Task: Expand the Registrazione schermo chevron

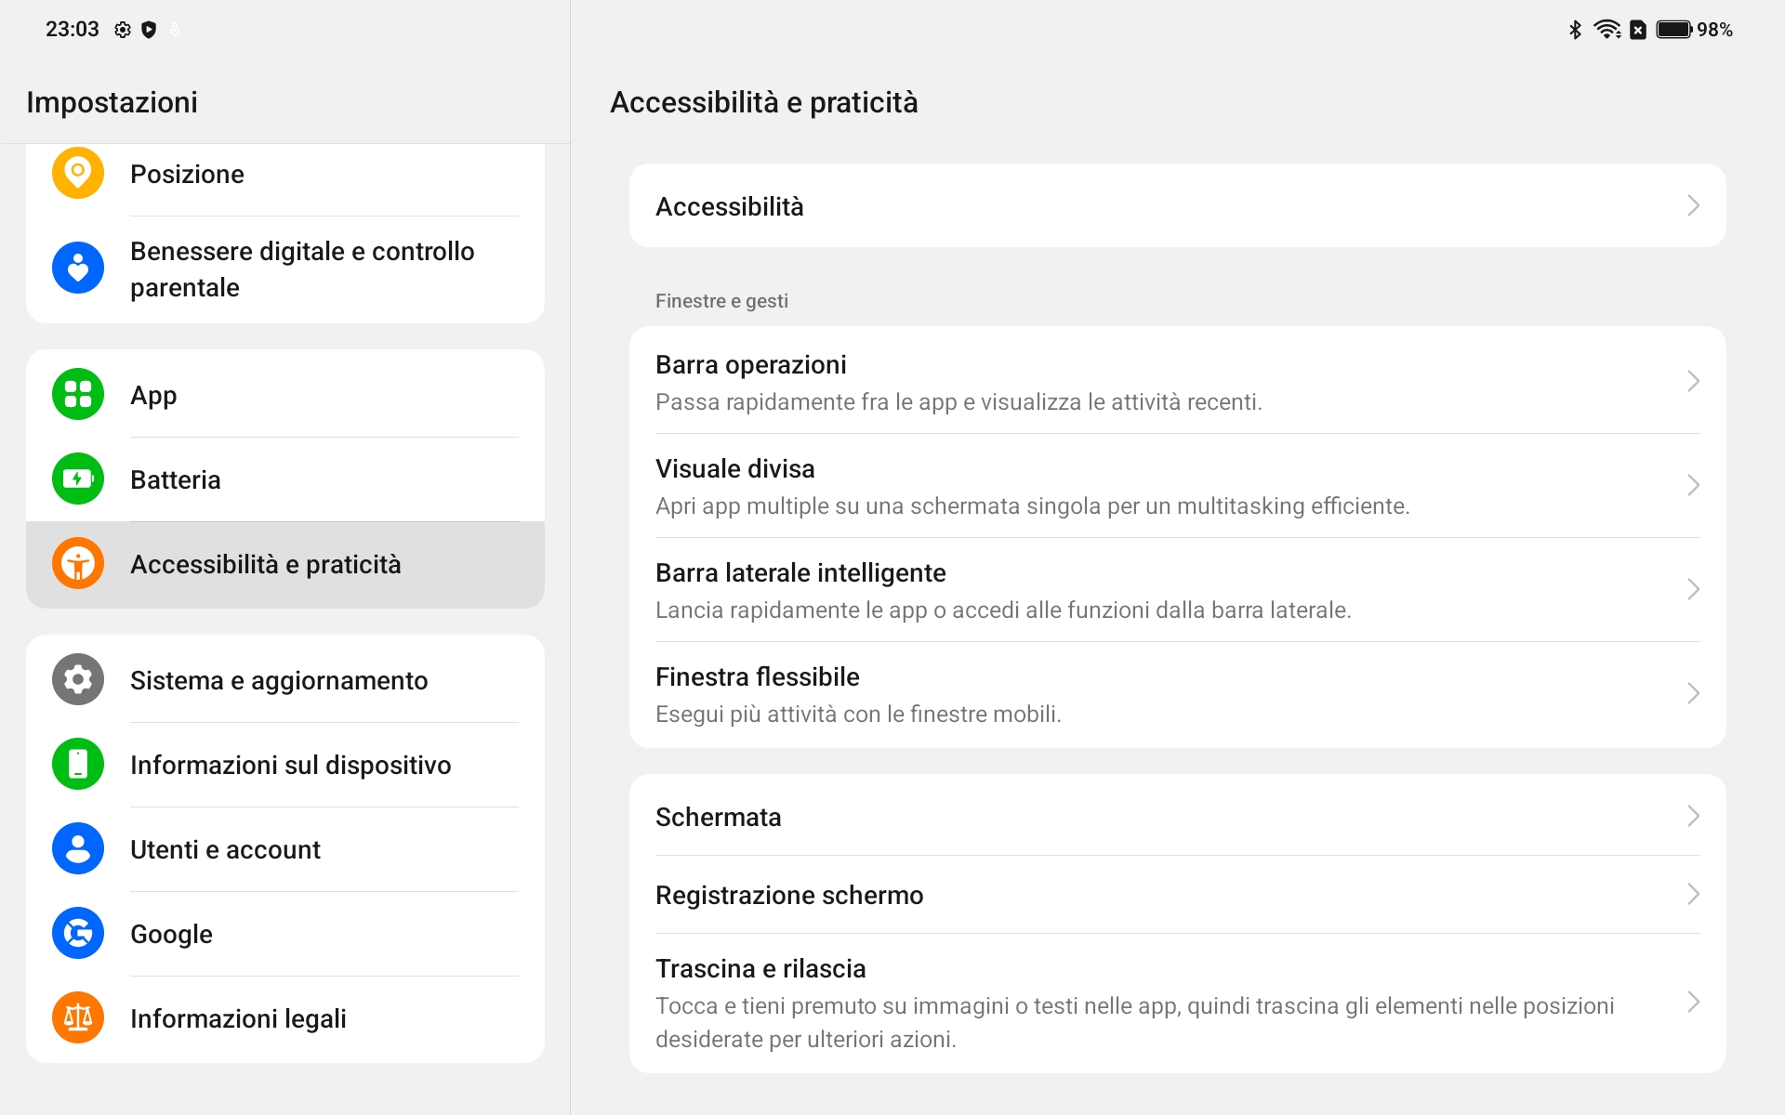Action: (1693, 894)
